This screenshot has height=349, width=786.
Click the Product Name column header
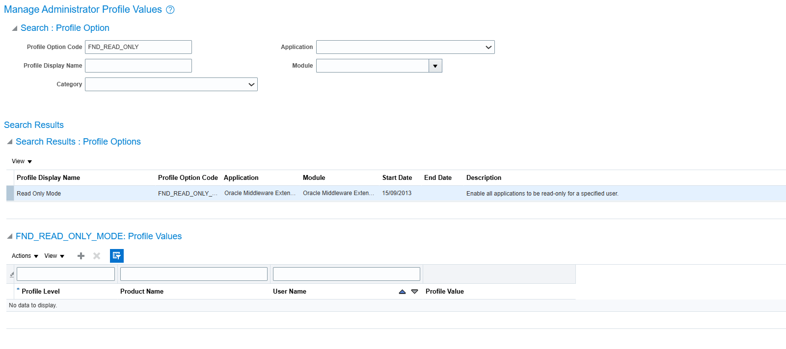(x=142, y=292)
